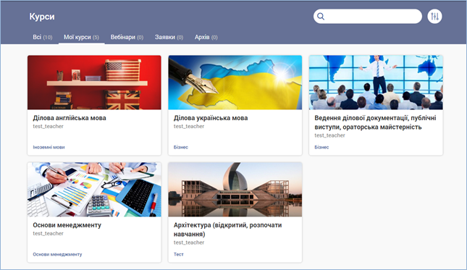Open the Ведення ділової документації course title

[375, 122]
